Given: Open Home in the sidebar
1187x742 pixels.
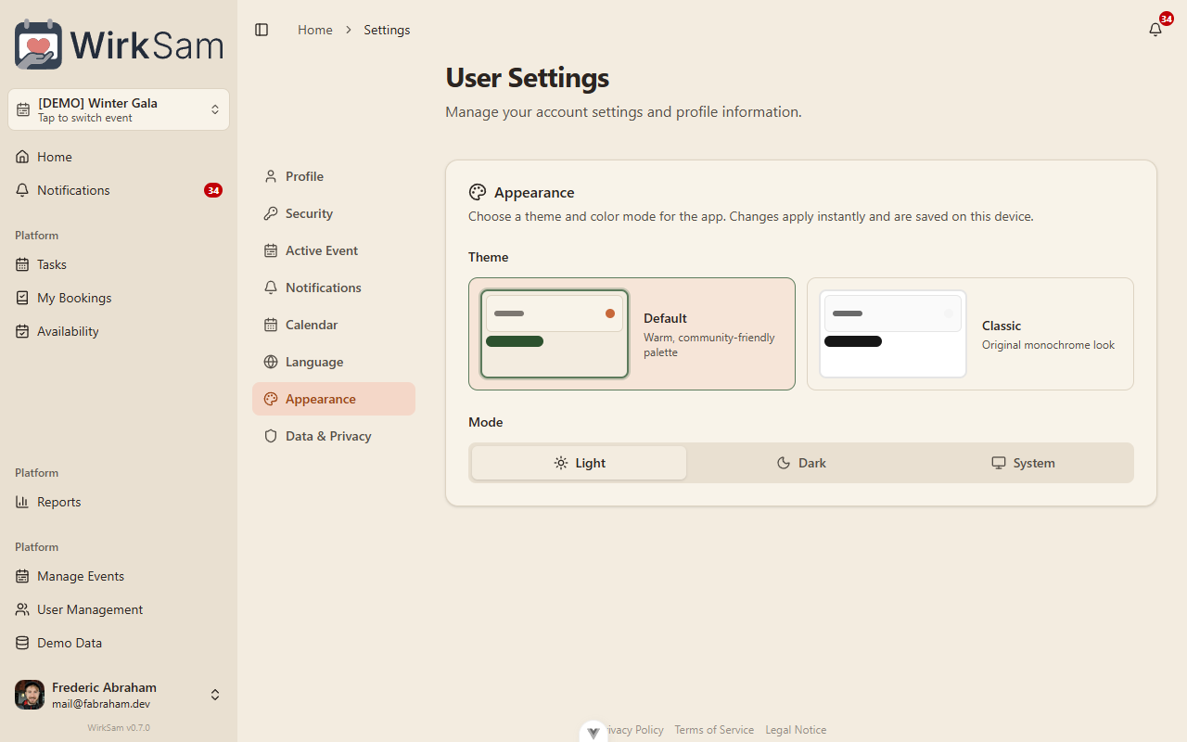Looking at the screenshot, I should pos(119,157).
